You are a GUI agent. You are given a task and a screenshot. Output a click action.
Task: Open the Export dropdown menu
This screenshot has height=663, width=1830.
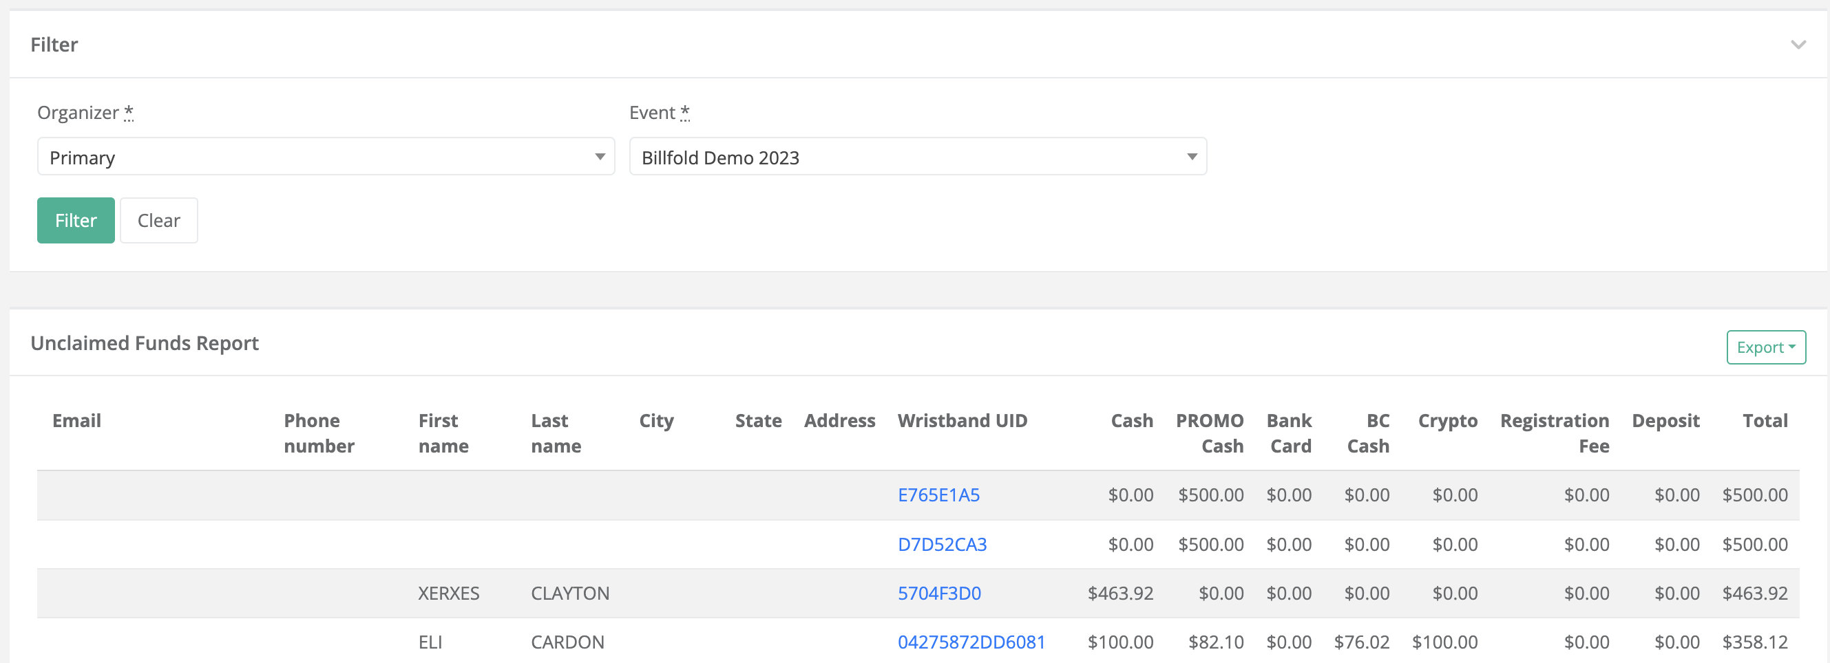(1766, 347)
